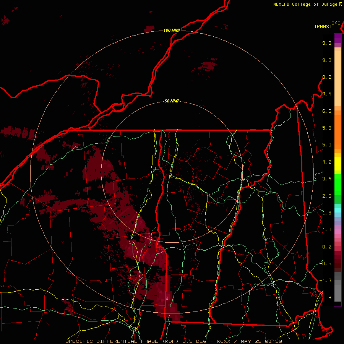Click the 2.6 value on the color scale
The height and width of the screenshot is (344, 344).
327,196
